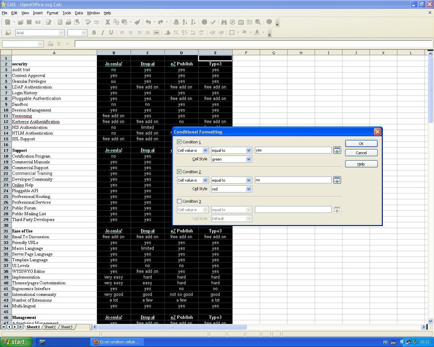
Task: Toggle Bold formatting
Action: (94, 33)
